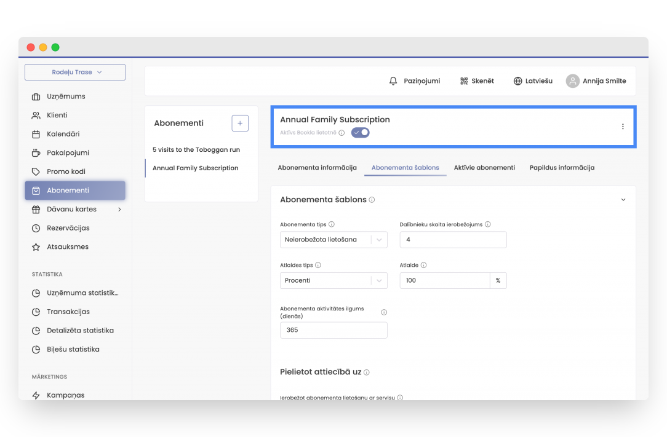Go to Rezervācijas in the sidebar
Viewport: 667px width, 437px height.
[68, 228]
